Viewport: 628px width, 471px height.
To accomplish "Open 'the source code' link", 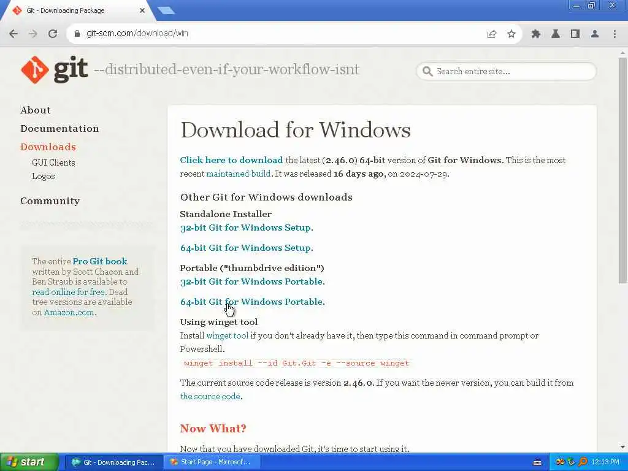I will 210,396.
